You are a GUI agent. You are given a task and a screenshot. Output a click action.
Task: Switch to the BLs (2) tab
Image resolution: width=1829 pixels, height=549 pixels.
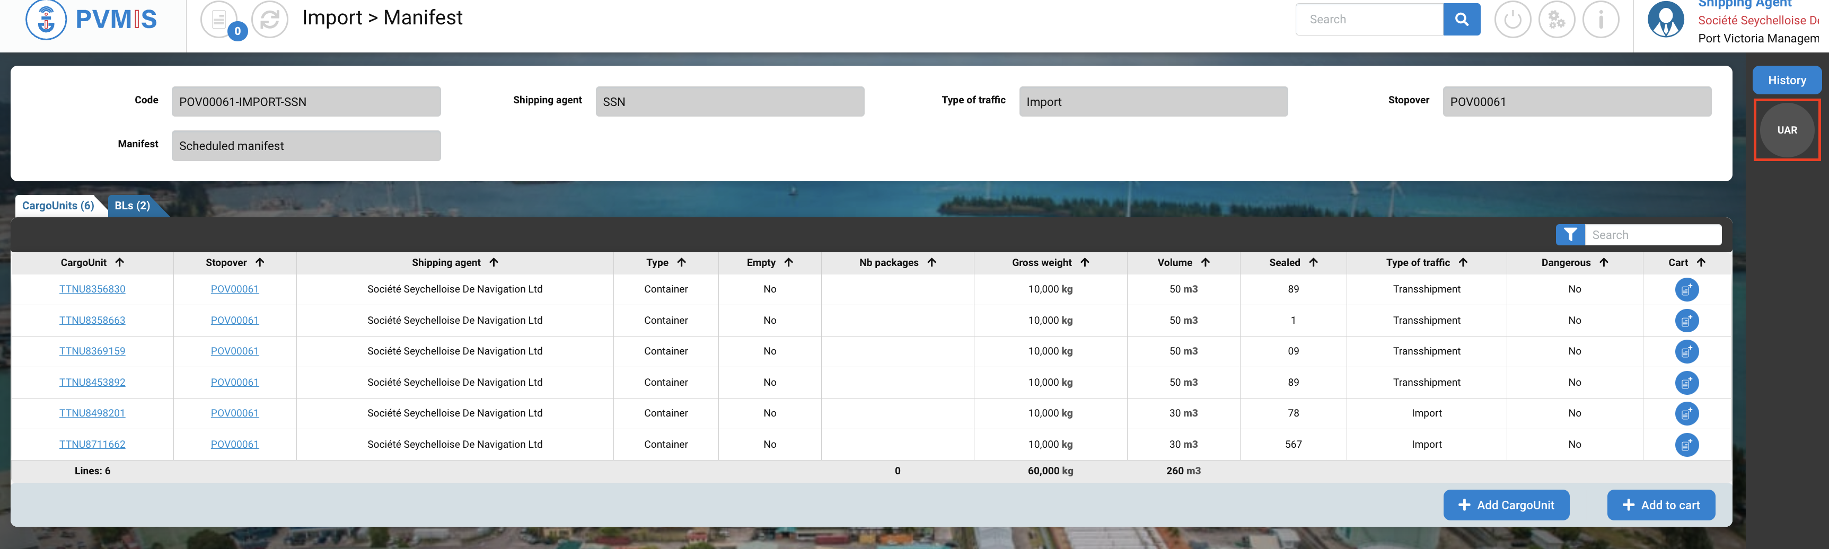133,206
